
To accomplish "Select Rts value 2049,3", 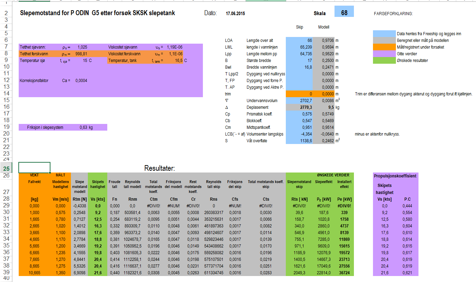I will 299,272.
